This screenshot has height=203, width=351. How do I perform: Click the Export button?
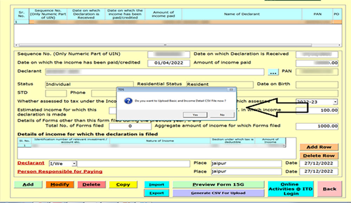click(156, 193)
